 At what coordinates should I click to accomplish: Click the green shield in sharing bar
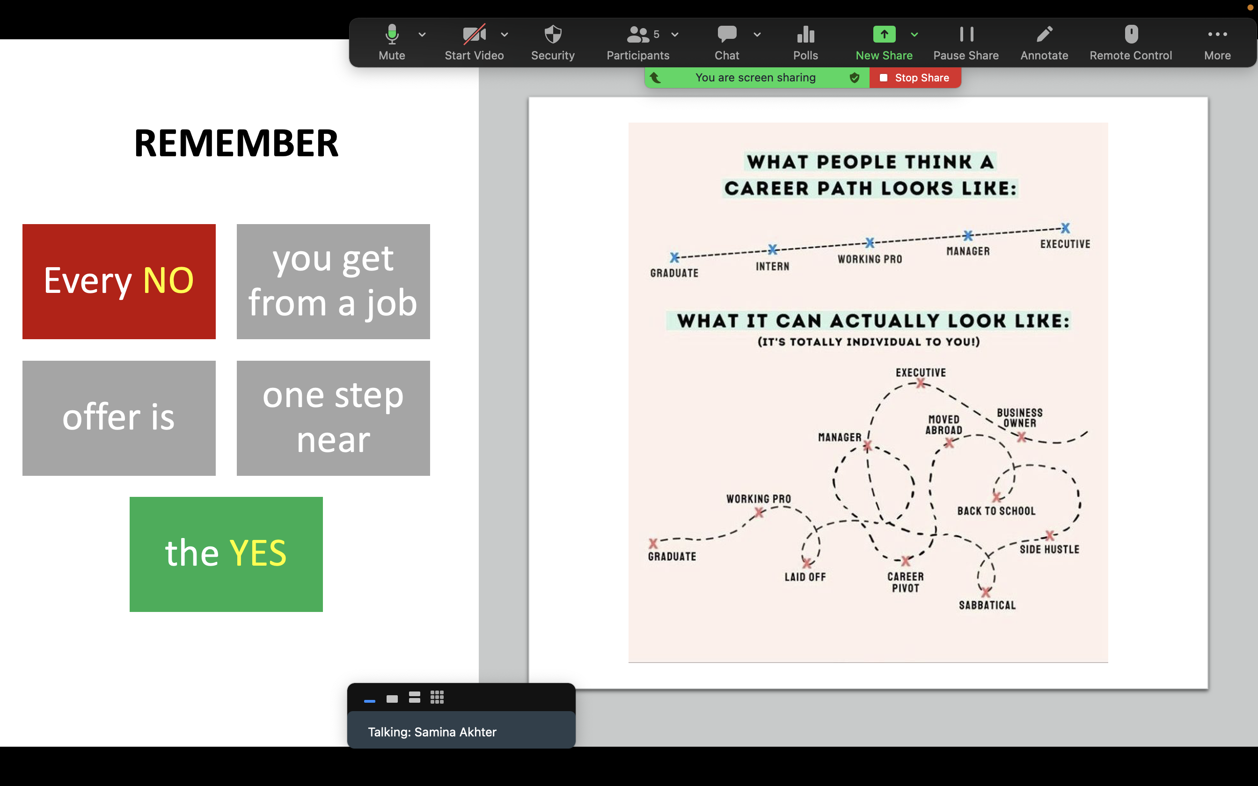(x=854, y=78)
